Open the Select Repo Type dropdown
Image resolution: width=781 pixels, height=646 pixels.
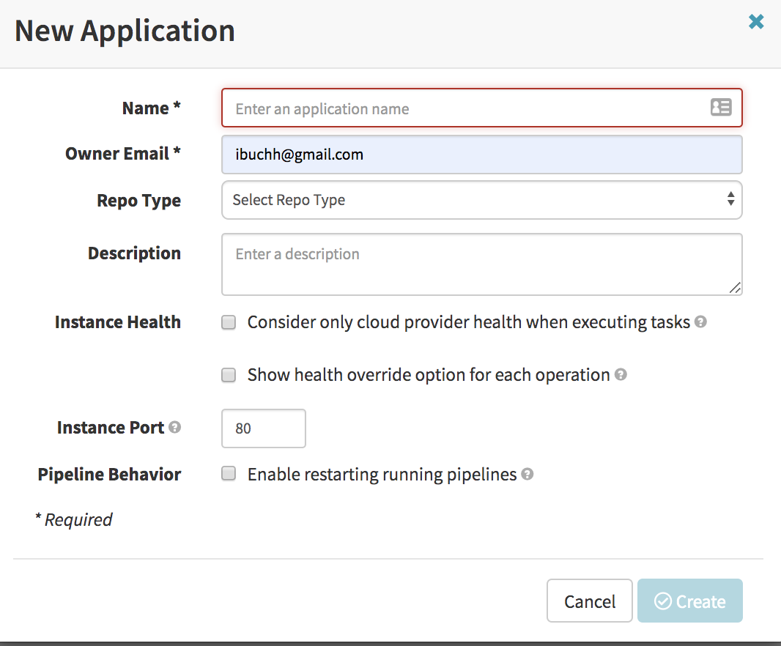tap(481, 199)
